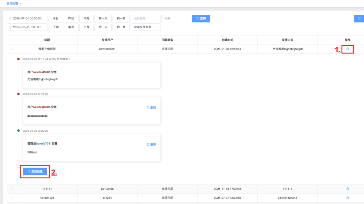Click the blue refresh button at top right
The image size is (364, 204).
coord(359,19)
